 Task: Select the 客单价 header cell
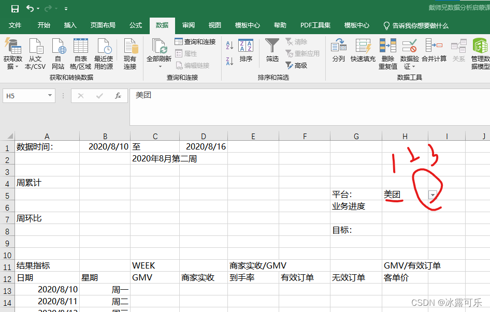(405, 277)
